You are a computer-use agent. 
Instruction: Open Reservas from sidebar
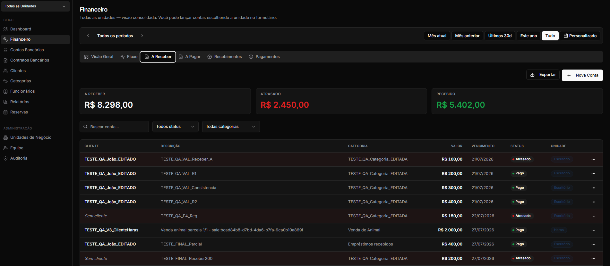[x=35, y=112]
